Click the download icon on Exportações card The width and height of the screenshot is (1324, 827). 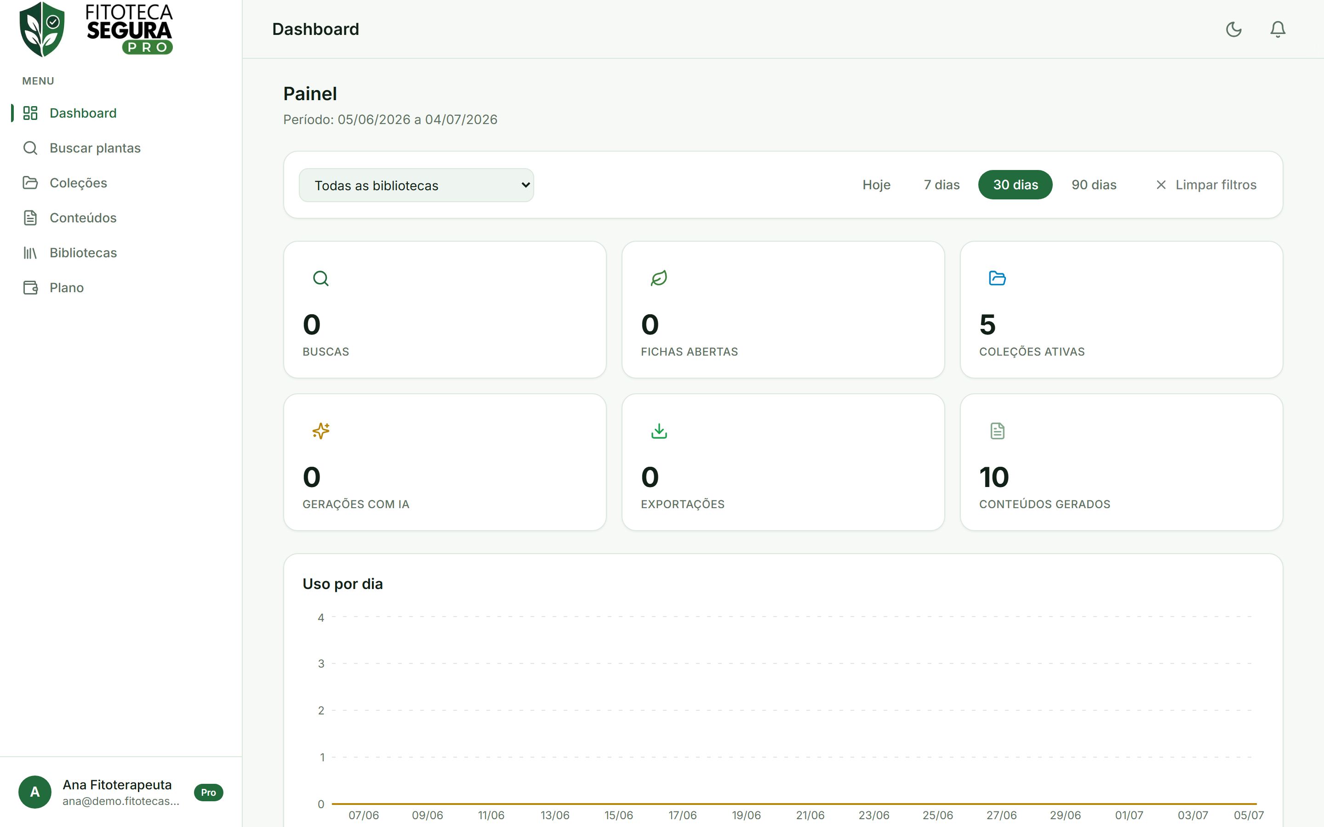(x=659, y=431)
